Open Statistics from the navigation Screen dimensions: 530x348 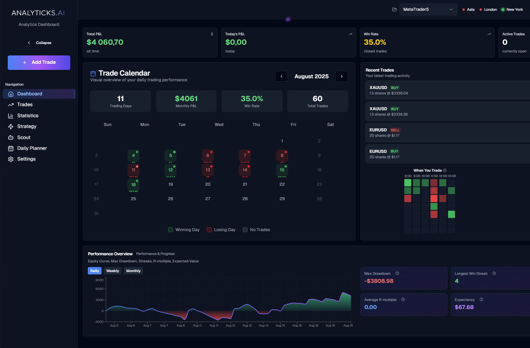coord(28,116)
